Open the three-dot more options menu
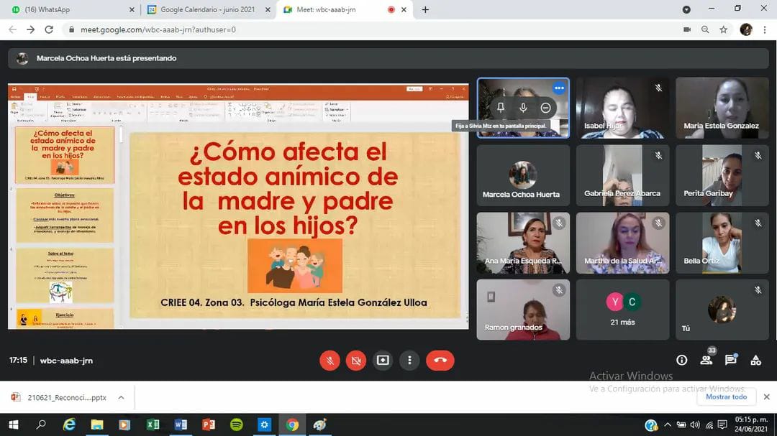Viewport: 777px width, 436px height. tap(409, 361)
